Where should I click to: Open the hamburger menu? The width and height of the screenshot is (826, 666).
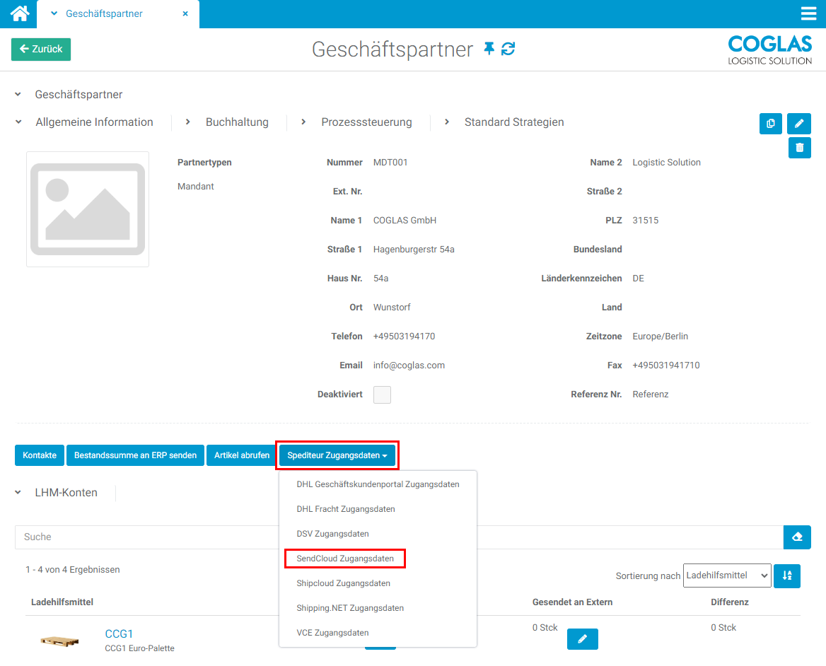point(808,14)
